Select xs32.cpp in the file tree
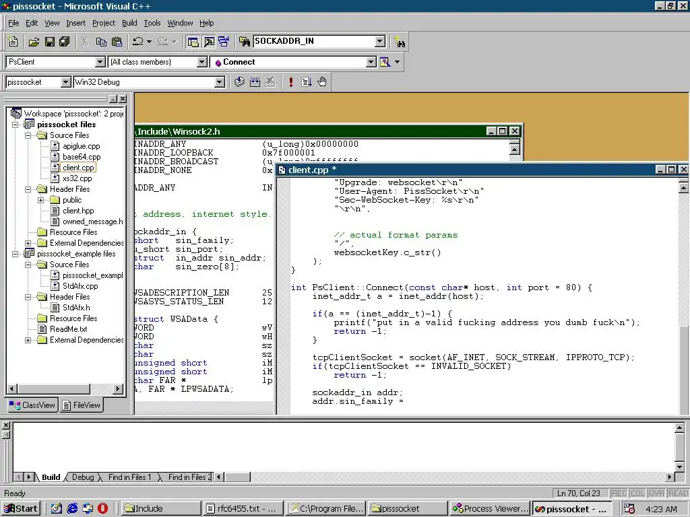The width and height of the screenshot is (690, 517). click(x=77, y=178)
